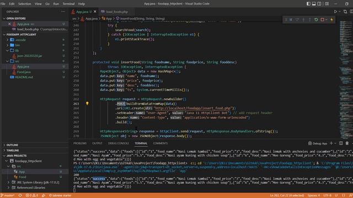Switch to Comments panel tab
353x198 pixels.
tap(161, 143)
